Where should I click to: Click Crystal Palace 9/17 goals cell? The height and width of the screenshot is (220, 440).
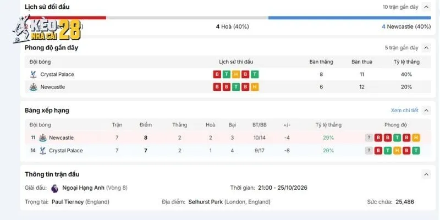260,151
